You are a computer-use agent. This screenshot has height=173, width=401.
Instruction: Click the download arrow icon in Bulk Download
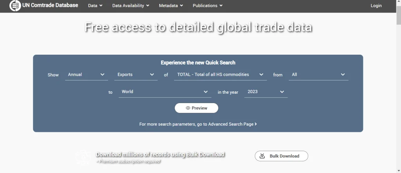[262, 156]
